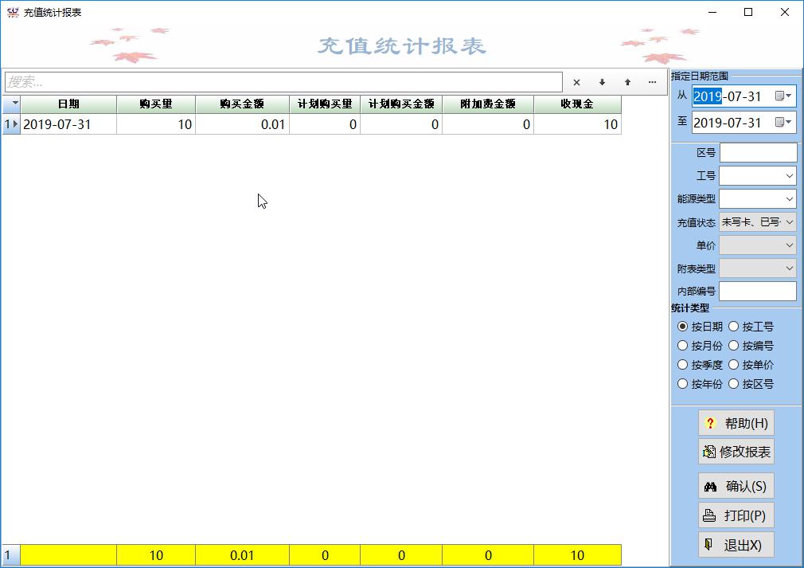This screenshot has width=804, height=568.
Task: Click the 区号 input field
Action: pyautogui.click(x=758, y=153)
